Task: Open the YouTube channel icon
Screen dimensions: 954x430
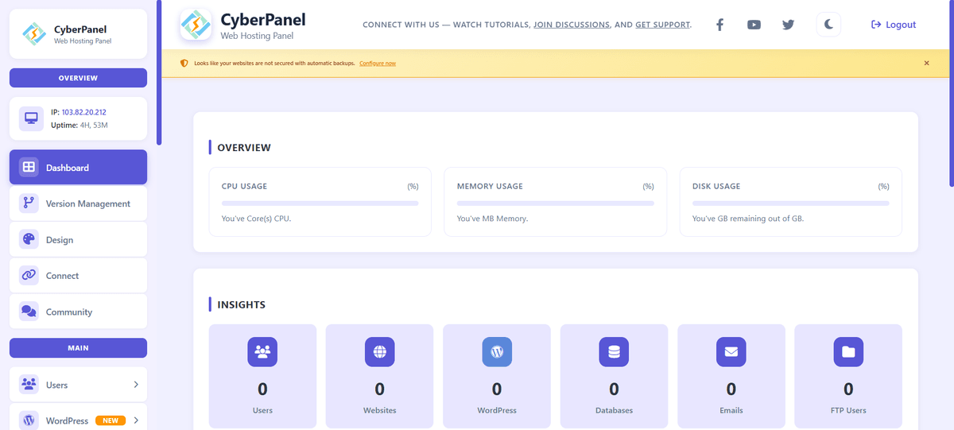Action: (x=754, y=25)
